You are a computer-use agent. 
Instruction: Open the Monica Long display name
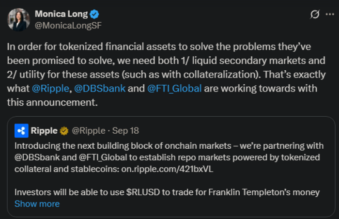[62, 15]
